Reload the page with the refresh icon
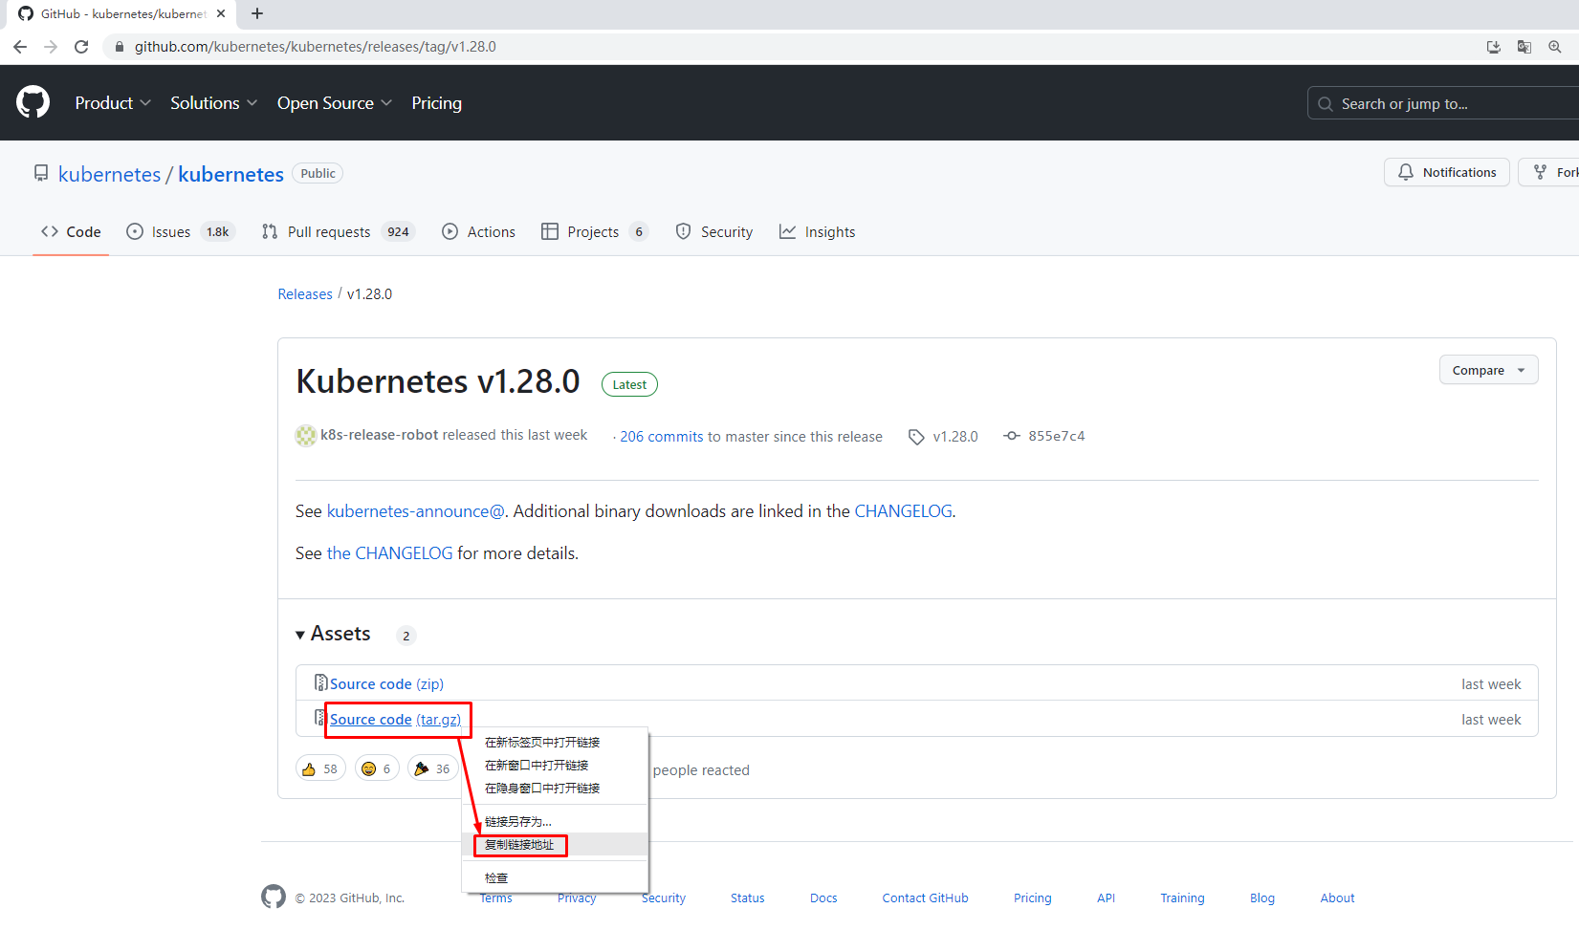This screenshot has width=1579, height=930. click(81, 47)
